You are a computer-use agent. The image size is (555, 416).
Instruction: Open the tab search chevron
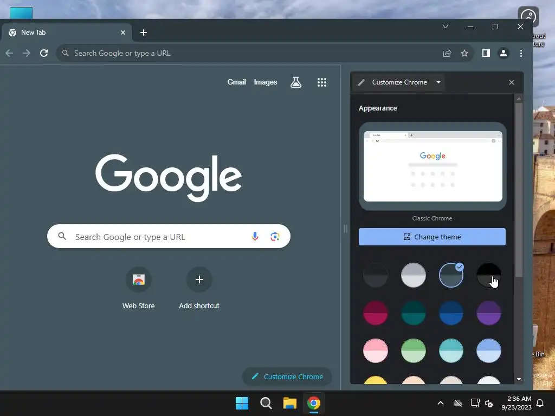(x=446, y=27)
